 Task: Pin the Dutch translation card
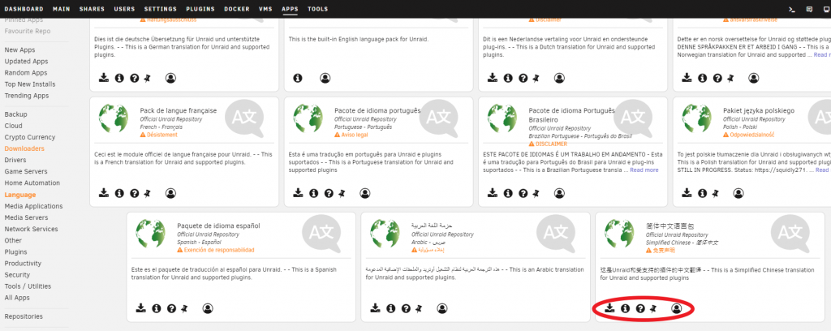[x=536, y=79]
